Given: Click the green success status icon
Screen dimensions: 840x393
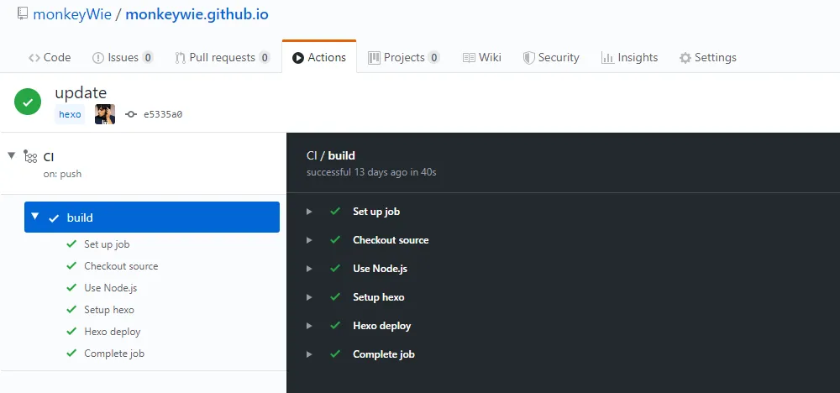Looking at the screenshot, I should pyautogui.click(x=28, y=102).
